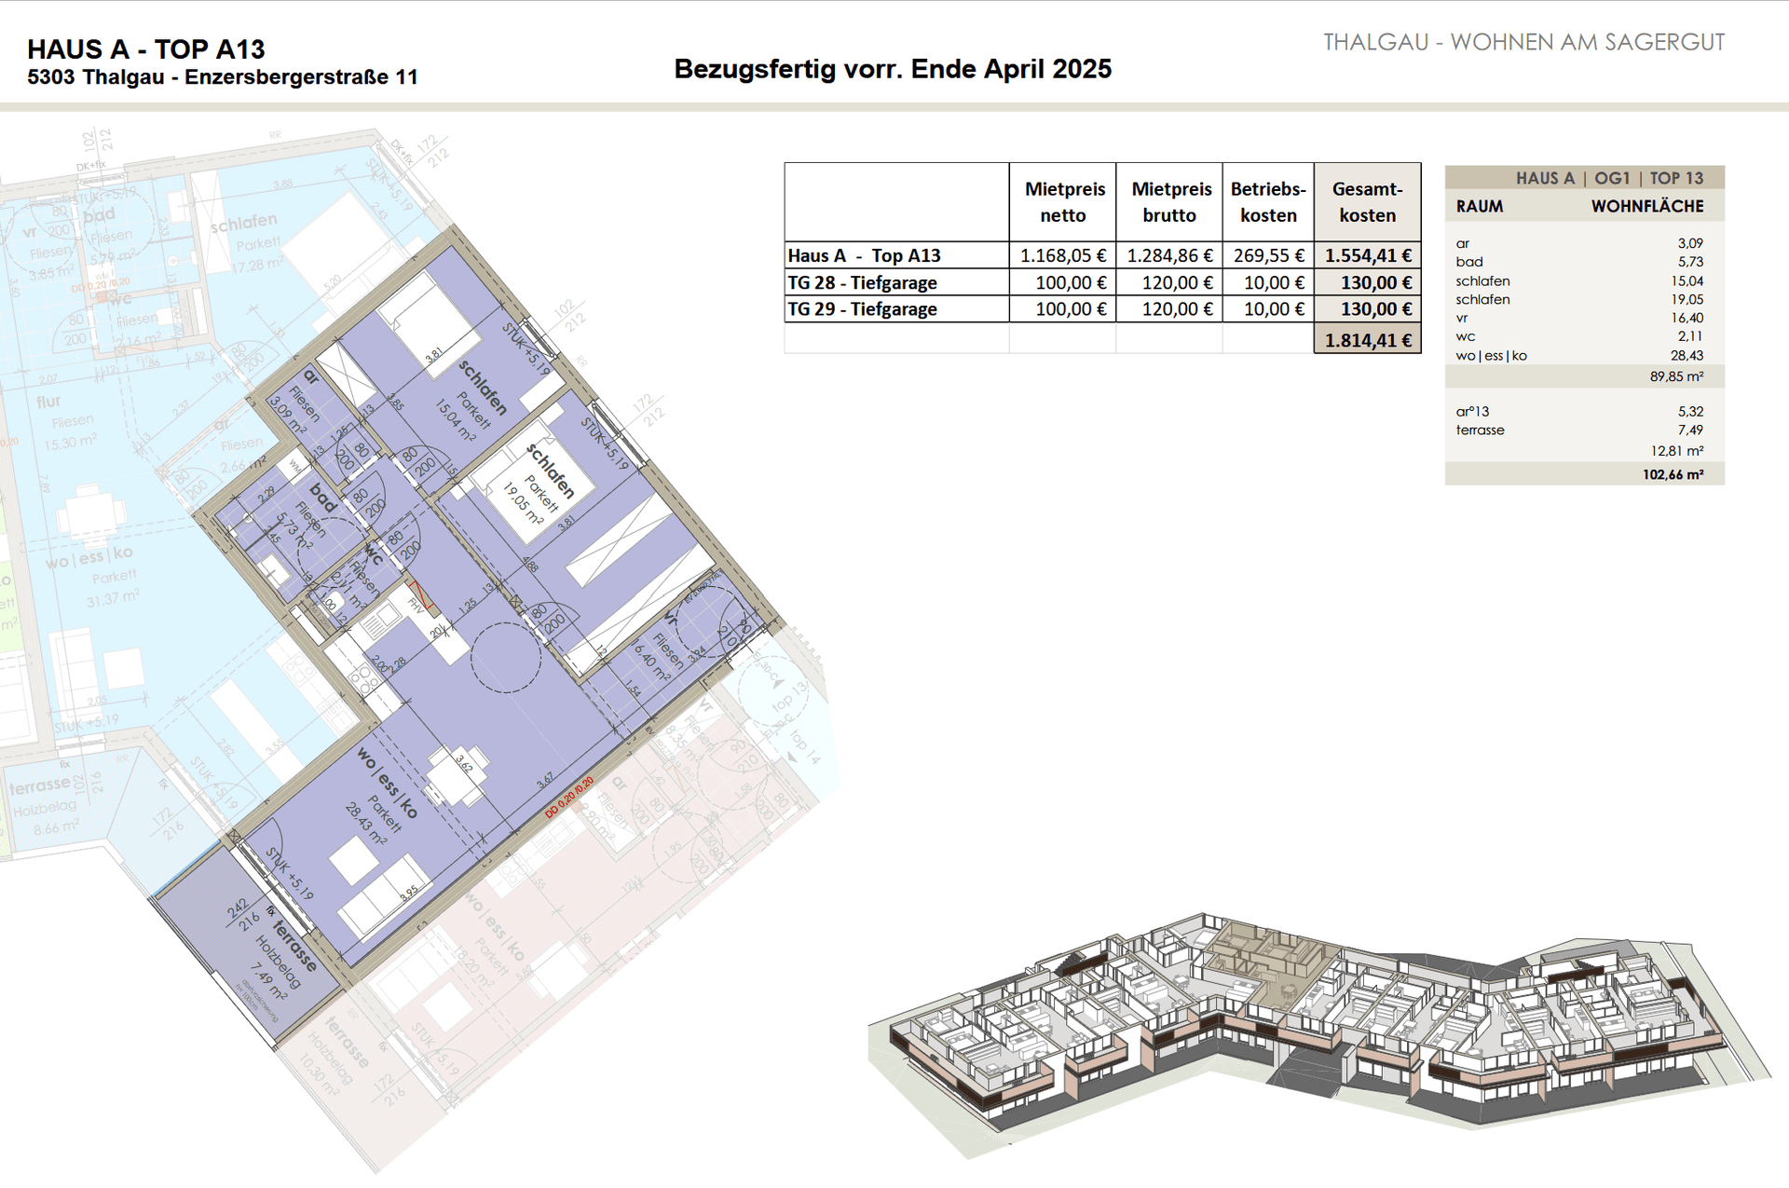Screen dimensions: 1789x1188
Task: Click '120,00 €' in the TG 29 row
Action: click(1178, 308)
